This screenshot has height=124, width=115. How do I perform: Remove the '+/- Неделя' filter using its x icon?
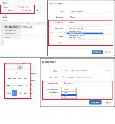pos(10,7)
